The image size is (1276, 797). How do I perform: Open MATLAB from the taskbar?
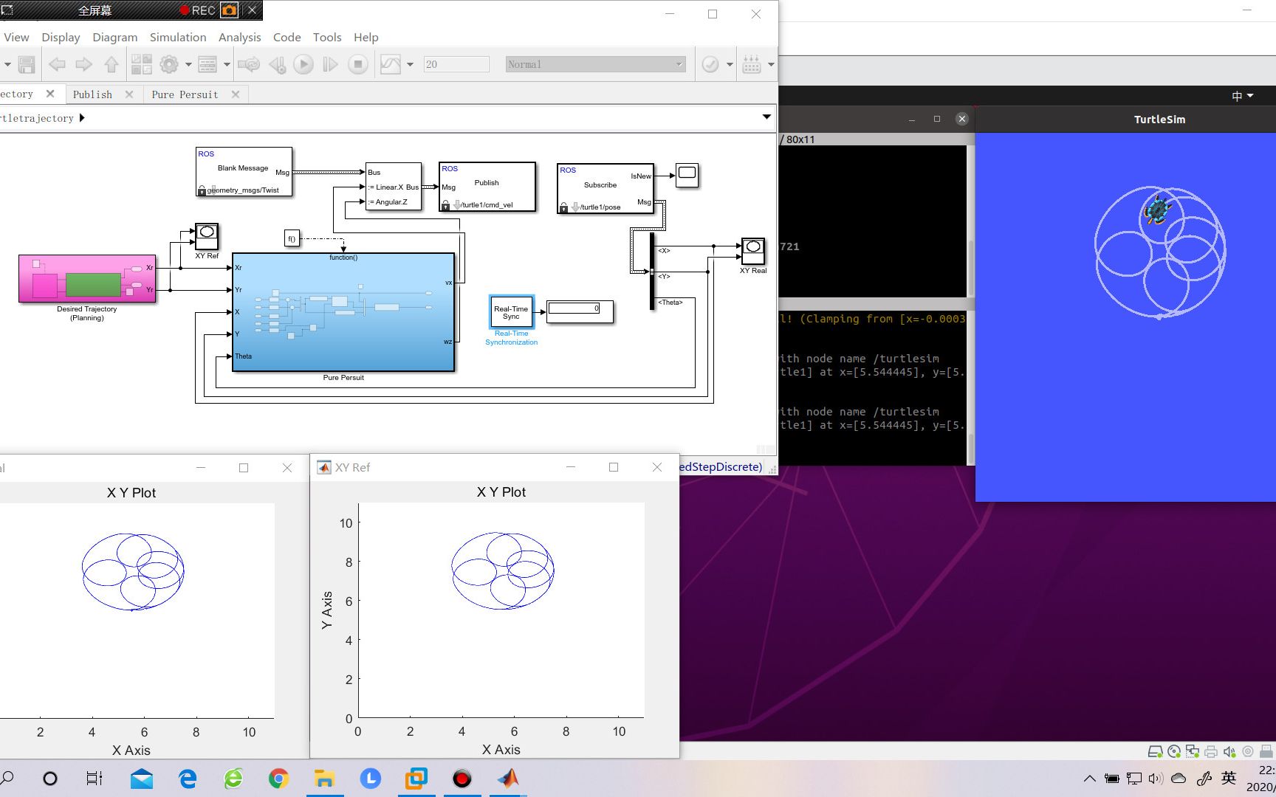tap(508, 779)
